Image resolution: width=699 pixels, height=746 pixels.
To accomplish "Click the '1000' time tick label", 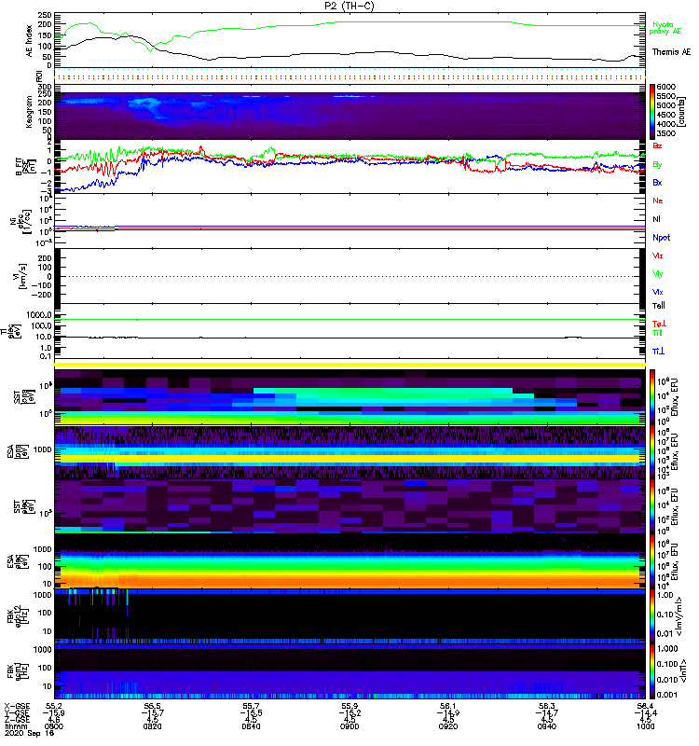I will tap(645, 726).
